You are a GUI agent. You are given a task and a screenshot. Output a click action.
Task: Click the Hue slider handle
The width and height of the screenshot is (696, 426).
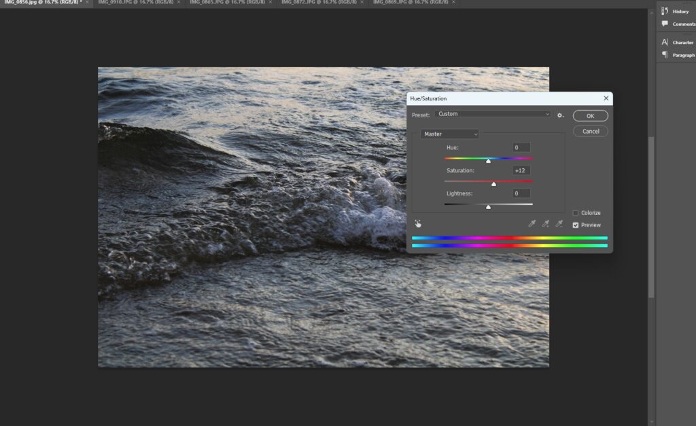pos(488,161)
